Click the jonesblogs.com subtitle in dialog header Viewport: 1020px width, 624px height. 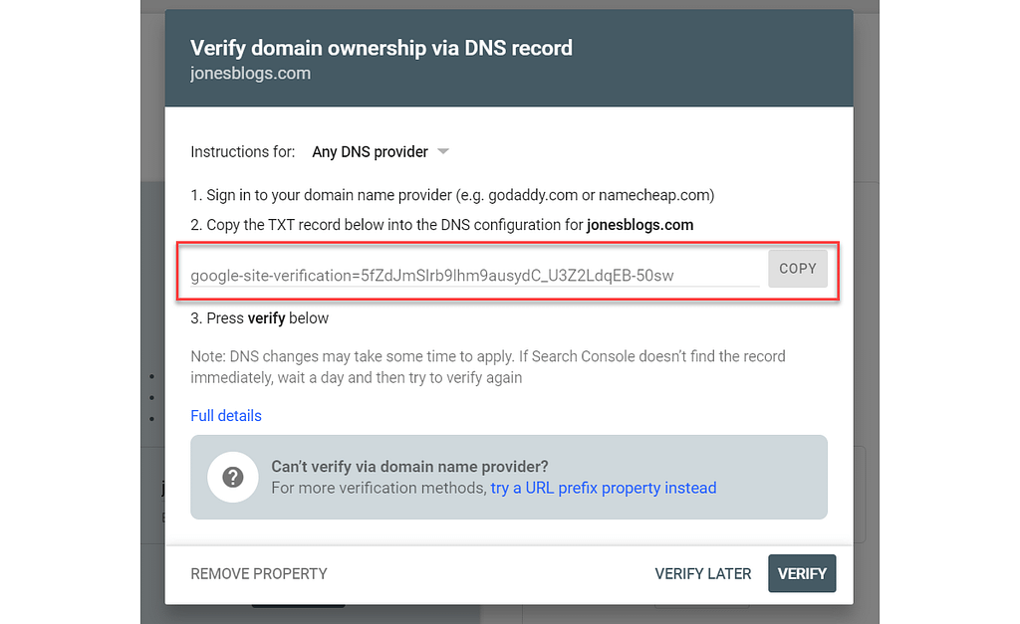(x=250, y=73)
